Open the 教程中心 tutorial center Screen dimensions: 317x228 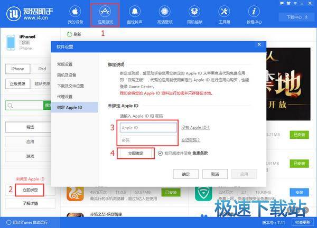click(x=254, y=15)
